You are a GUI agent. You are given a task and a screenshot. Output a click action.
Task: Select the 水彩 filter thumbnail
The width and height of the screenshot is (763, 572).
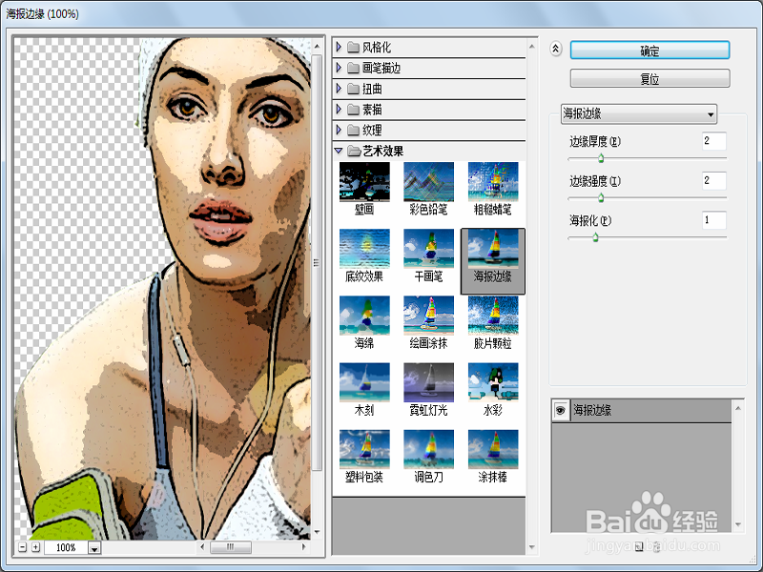(x=493, y=382)
